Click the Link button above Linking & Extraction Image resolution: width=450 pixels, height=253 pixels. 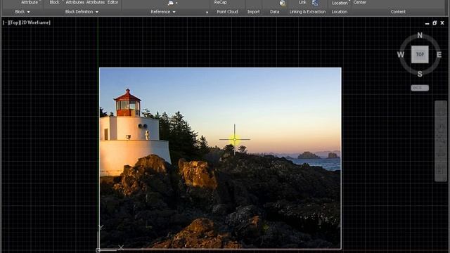tap(302, 2)
